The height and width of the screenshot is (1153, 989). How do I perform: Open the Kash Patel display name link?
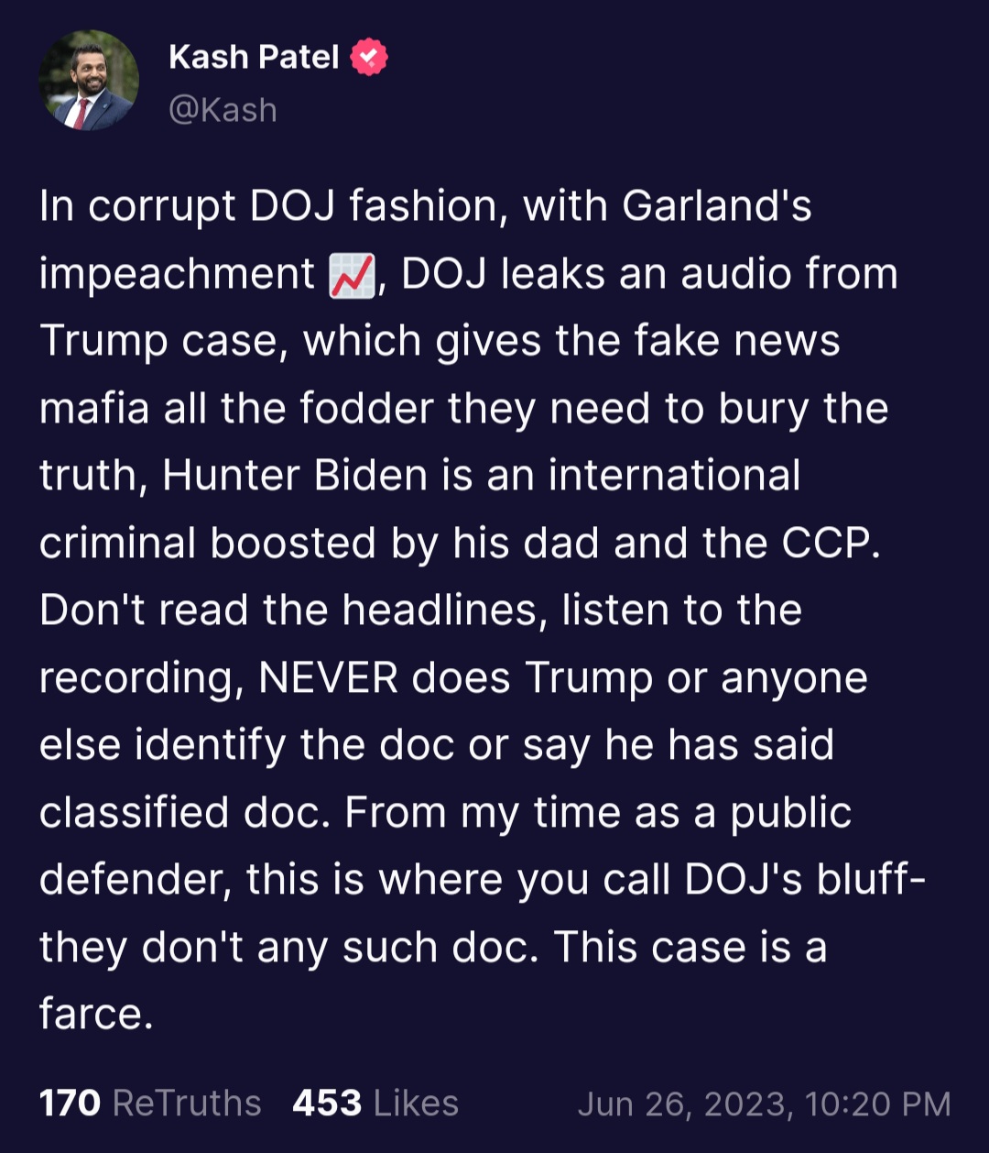[x=254, y=57]
